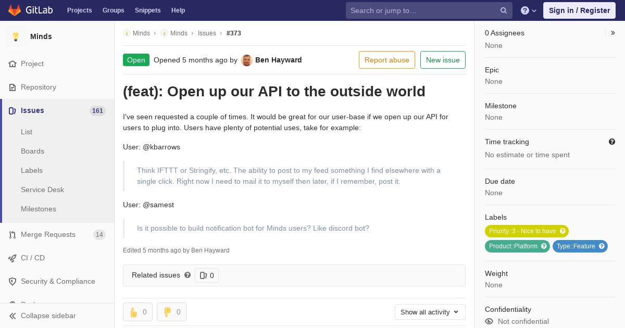Click 'Edited 5 months ago by Ben Hayward'
625x328 pixels.
click(x=176, y=250)
